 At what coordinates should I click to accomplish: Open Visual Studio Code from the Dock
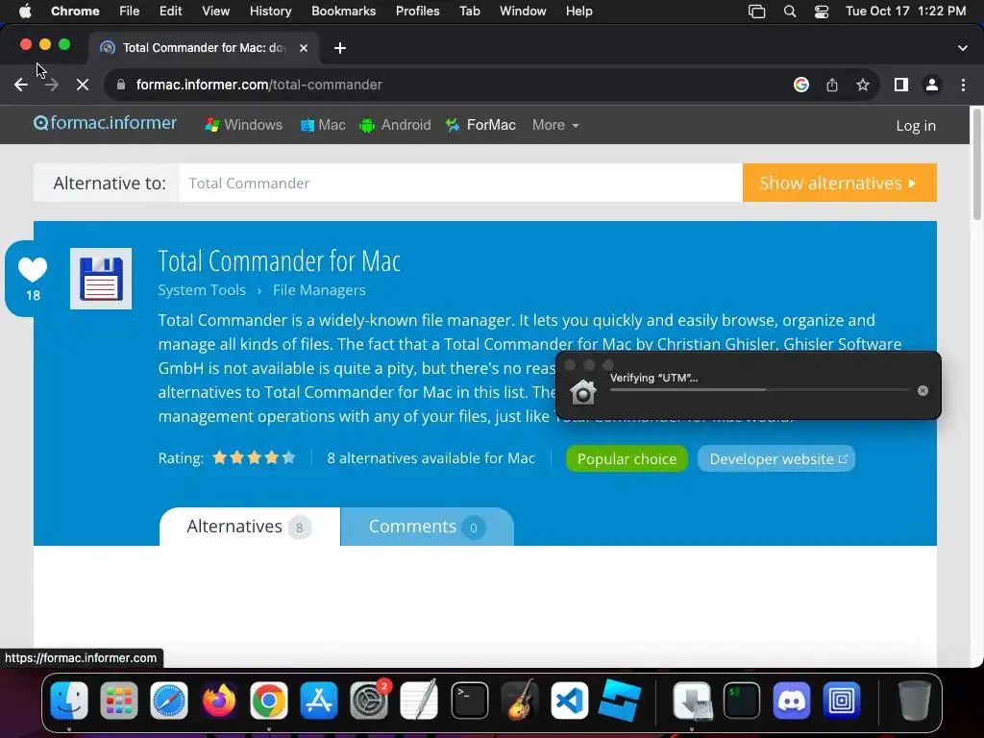click(570, 700)
